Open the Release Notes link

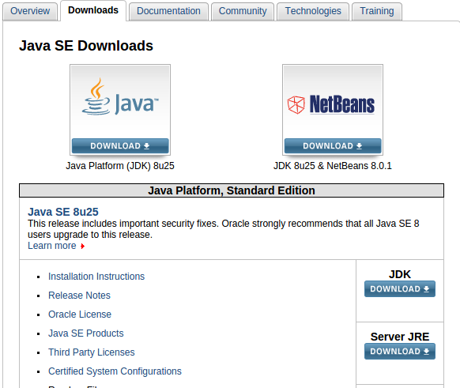(x=79, y=296)
